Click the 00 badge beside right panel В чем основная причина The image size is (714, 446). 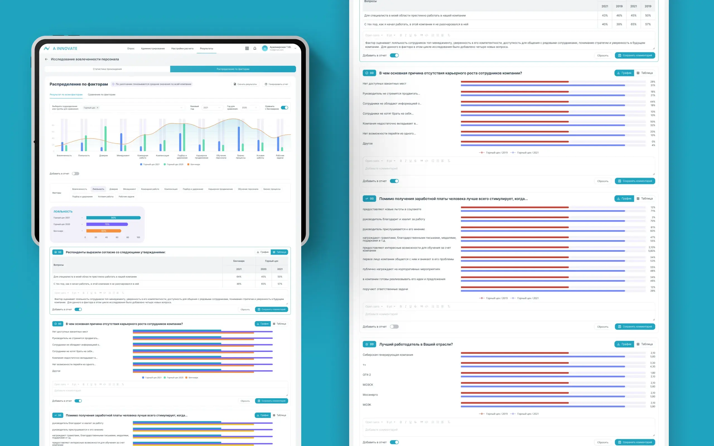[x=369, y=73]
